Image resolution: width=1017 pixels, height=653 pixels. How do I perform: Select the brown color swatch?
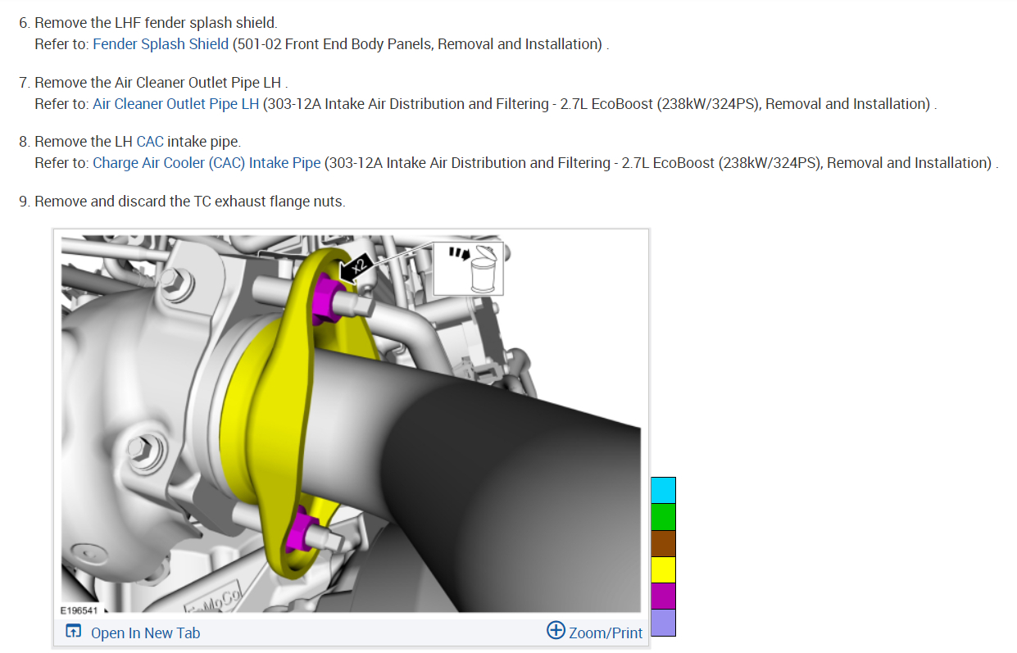coord(663,543)
